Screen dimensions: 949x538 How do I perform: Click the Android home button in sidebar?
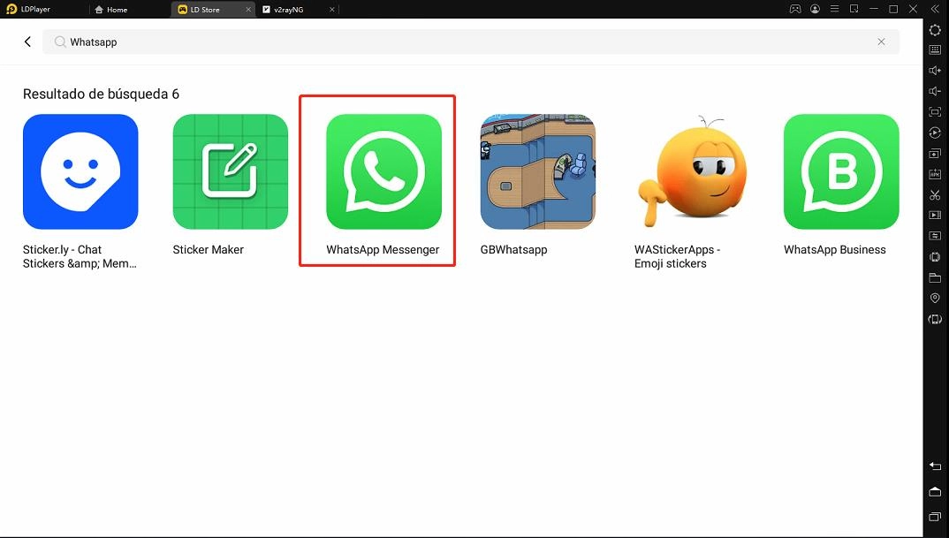pos(935,491)
